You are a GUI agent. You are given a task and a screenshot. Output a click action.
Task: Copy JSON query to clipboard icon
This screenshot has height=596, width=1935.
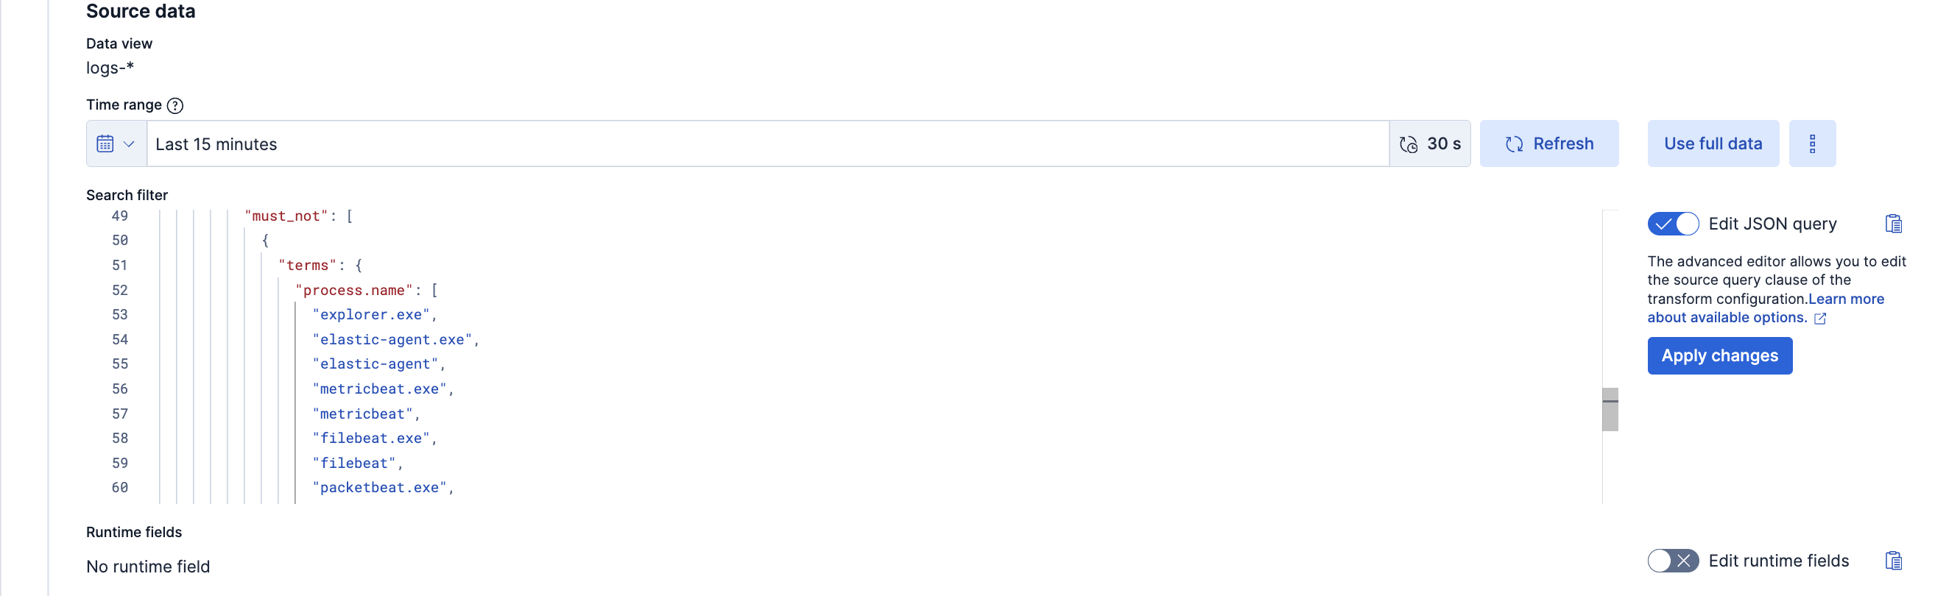[x=1893, y=224]
